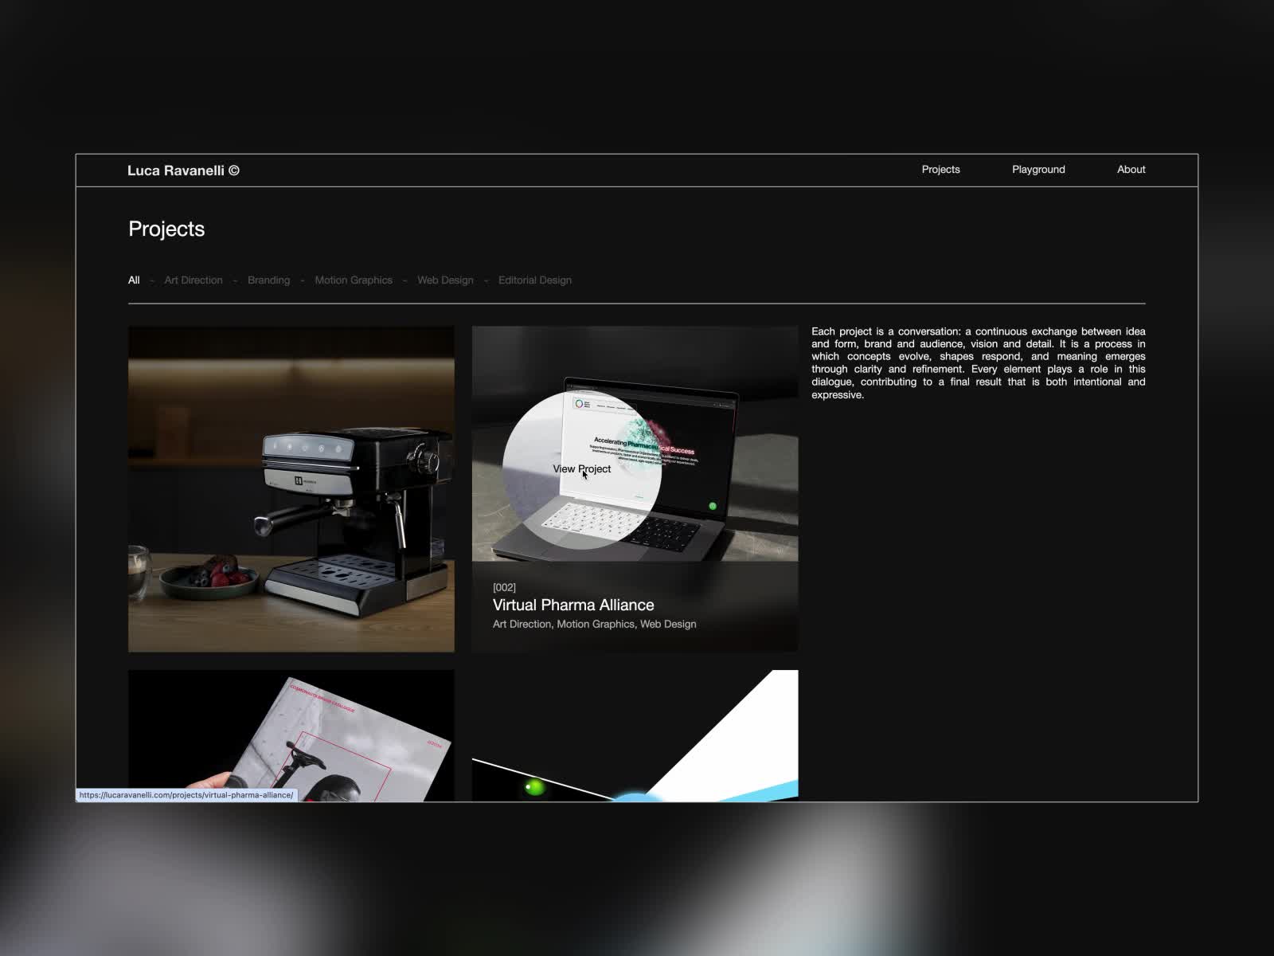Click the Luca Ravanelli © logo
1274x956 pixels.
pos(183,170)
